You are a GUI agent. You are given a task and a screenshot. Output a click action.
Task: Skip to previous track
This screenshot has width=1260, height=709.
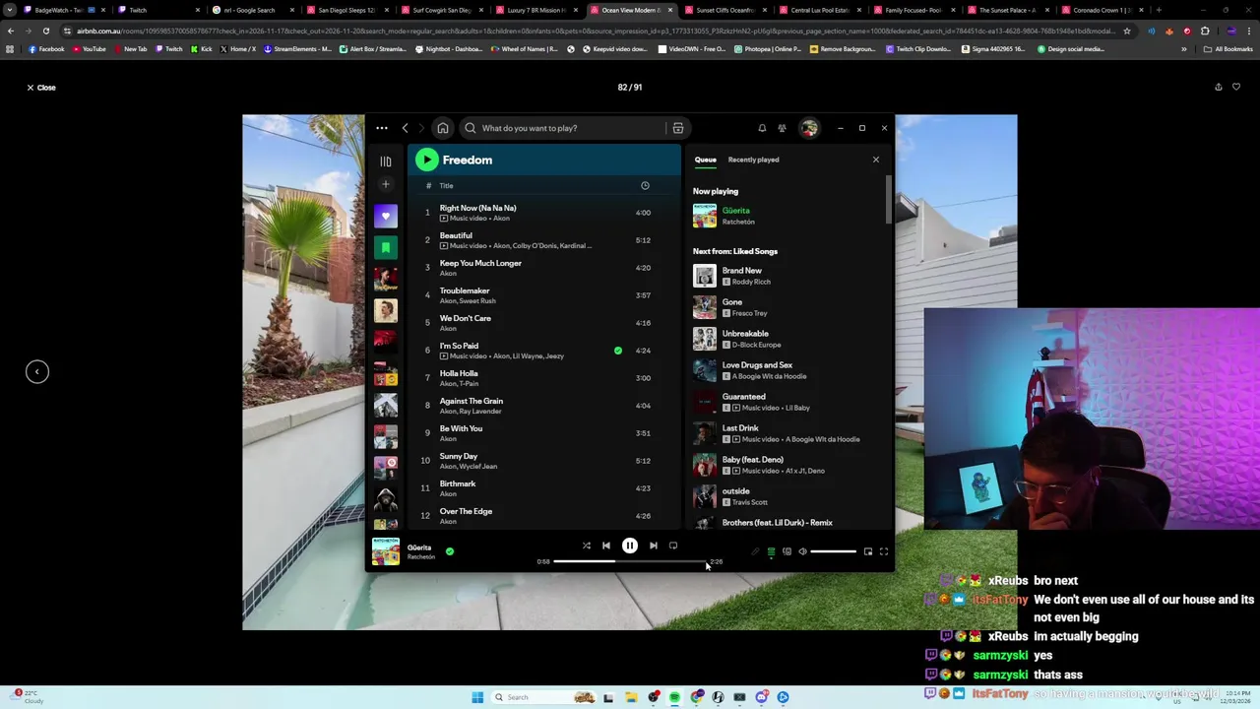tap(606, 546)
